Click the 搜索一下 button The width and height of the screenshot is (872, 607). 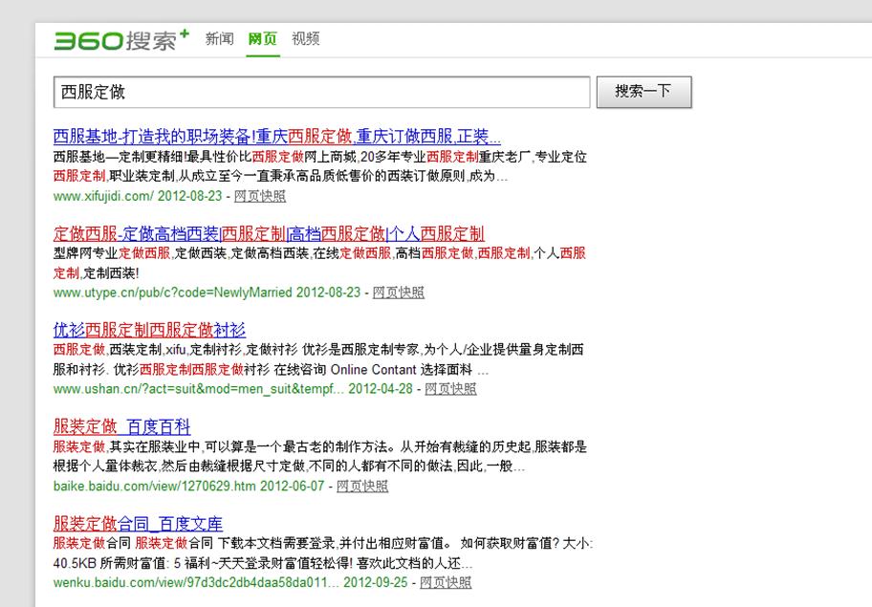pyautogui.click(x=644, y=93)
